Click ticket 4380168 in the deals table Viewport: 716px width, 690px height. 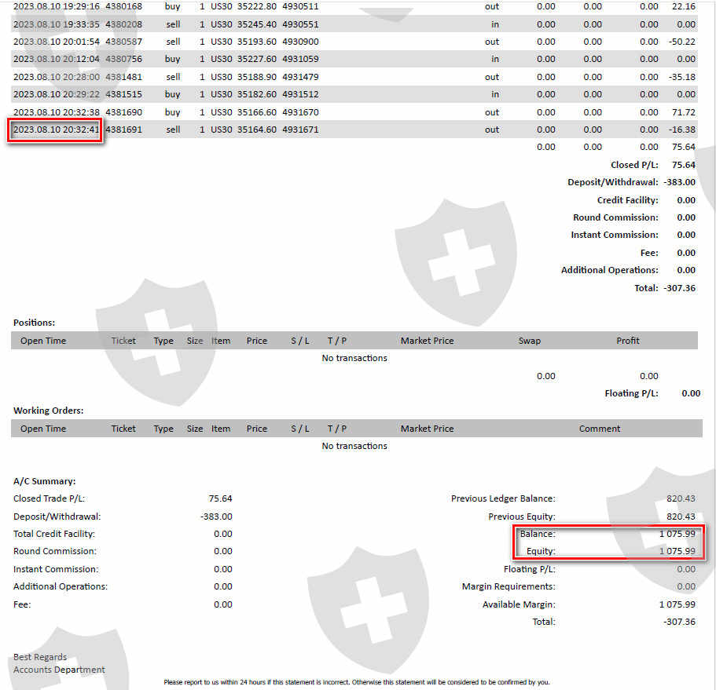123,6
